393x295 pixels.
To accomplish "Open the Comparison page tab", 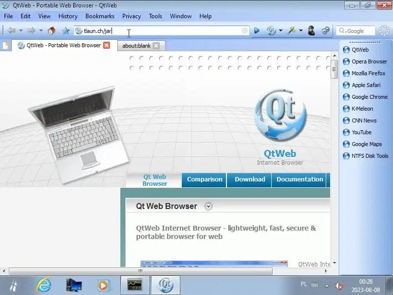I will [204, 179].
